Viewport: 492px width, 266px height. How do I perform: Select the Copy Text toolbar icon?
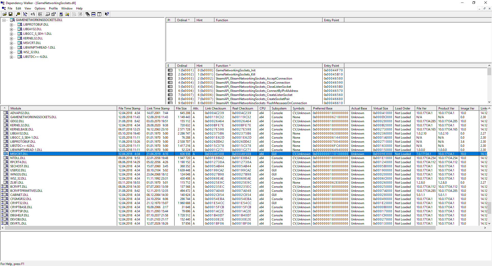pyautogui.click(x=18, y=14)
